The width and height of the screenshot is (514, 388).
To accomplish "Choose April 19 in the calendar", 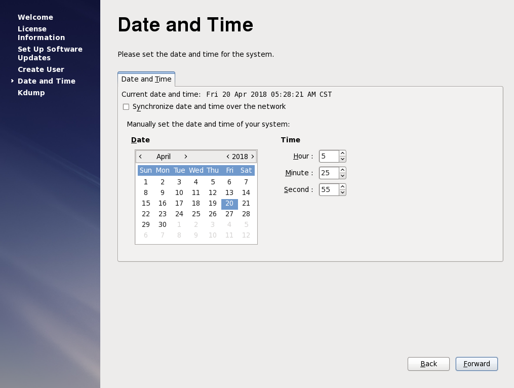I will (213, 203).
